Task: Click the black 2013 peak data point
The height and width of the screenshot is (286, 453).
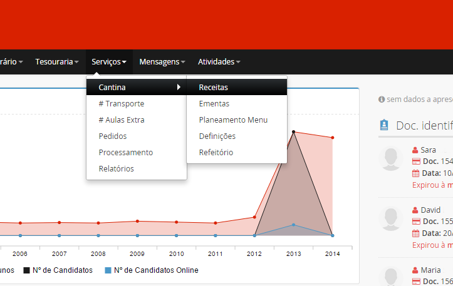Action: point(293,131)
